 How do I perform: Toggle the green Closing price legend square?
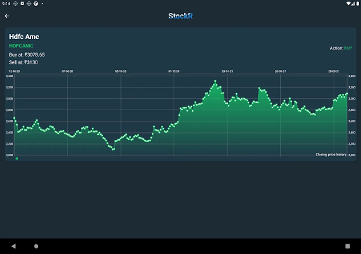click(17, 159)
